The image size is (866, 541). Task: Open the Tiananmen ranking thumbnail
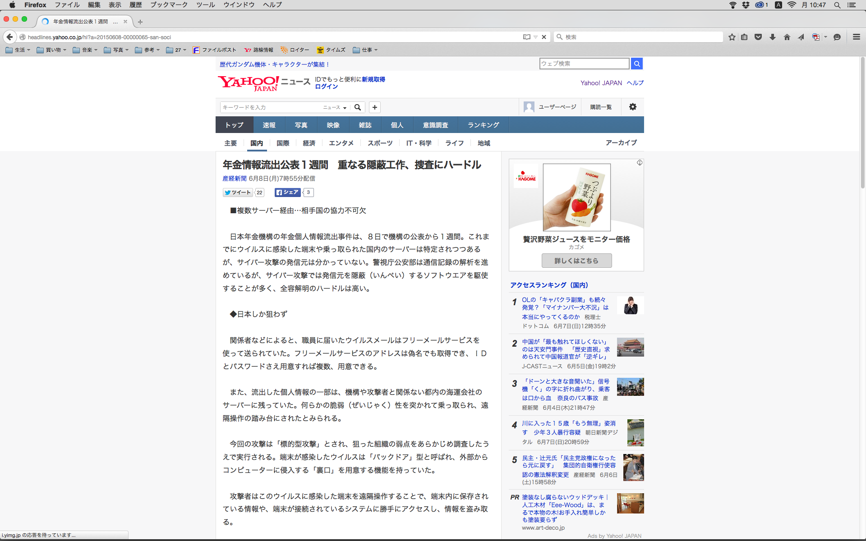point(630,347)
